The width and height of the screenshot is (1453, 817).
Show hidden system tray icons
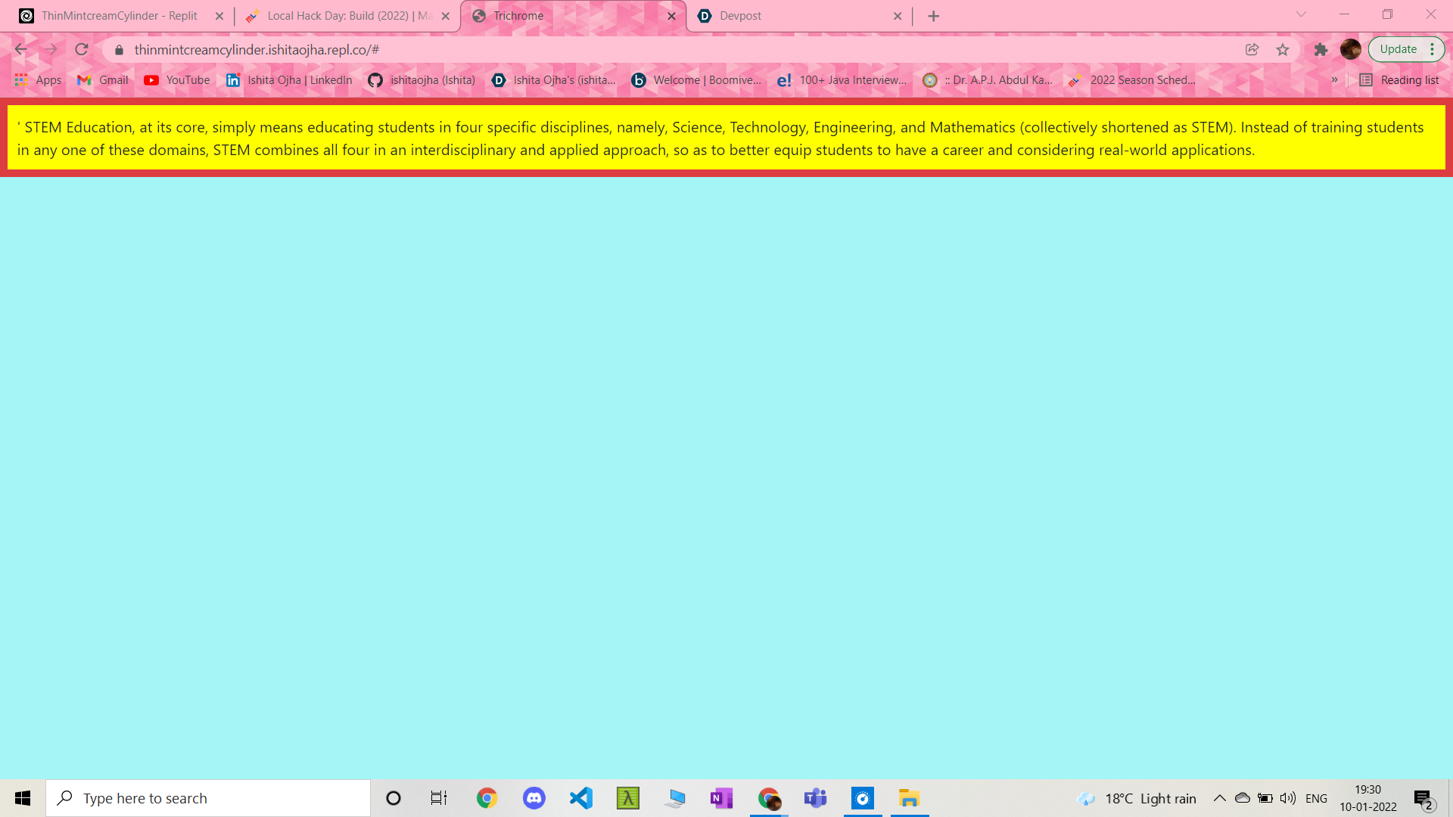point(1219,798)
